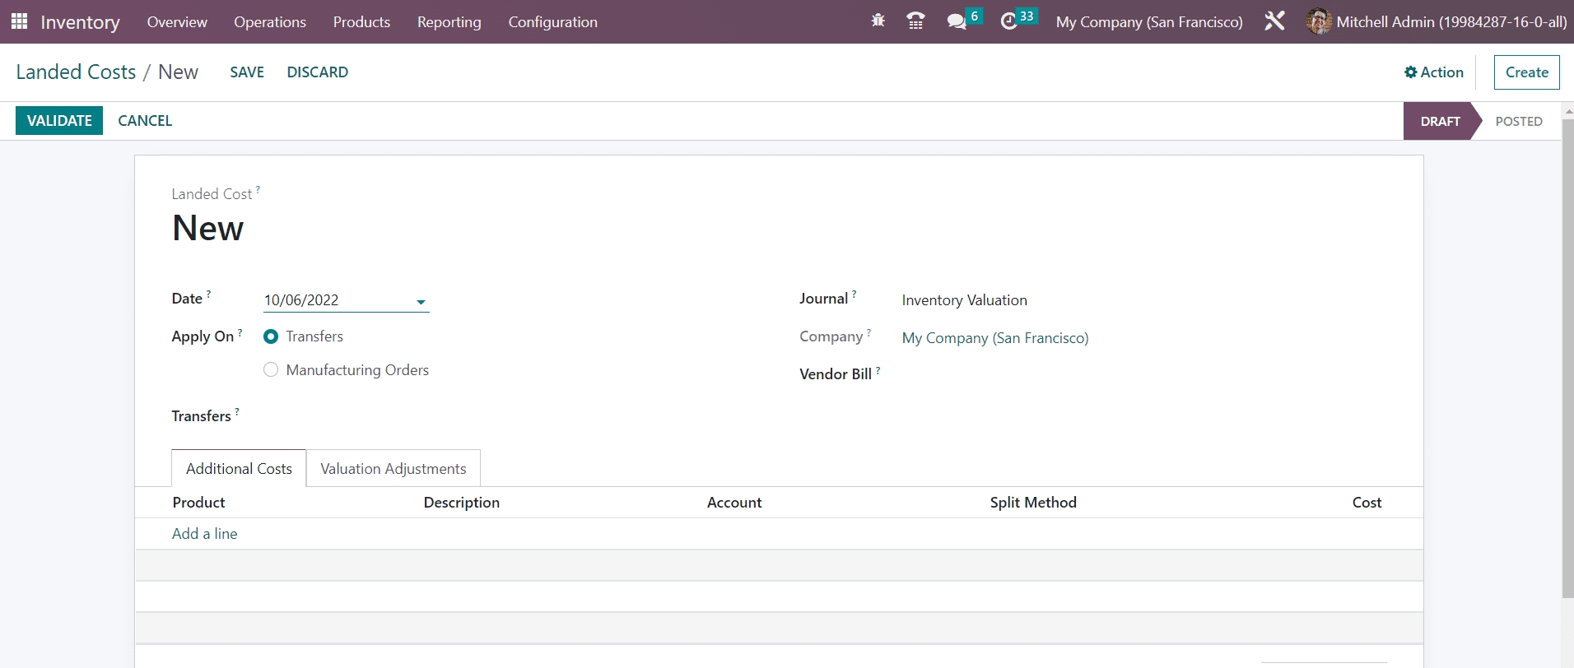Click the Split Method column header
This screenshot has height=668, width=1574.
pos(1033,503)
